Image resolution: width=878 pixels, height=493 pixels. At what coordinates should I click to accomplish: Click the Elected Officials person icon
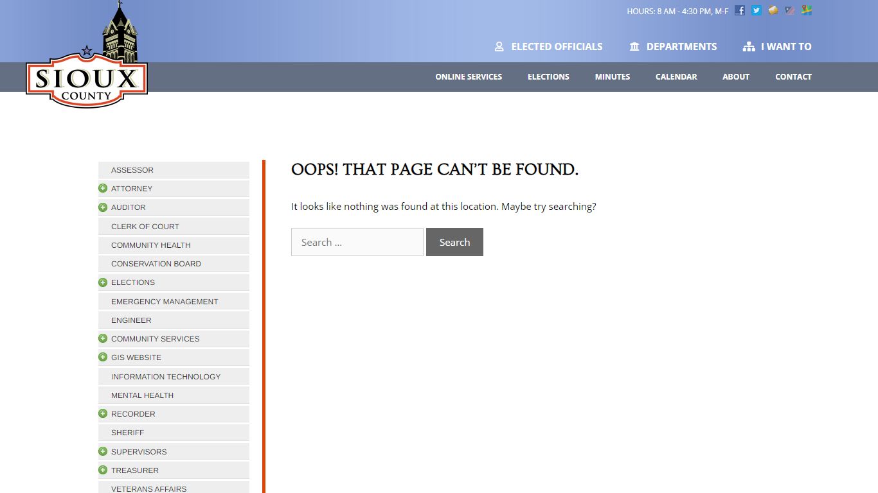(x=499, y=47)
